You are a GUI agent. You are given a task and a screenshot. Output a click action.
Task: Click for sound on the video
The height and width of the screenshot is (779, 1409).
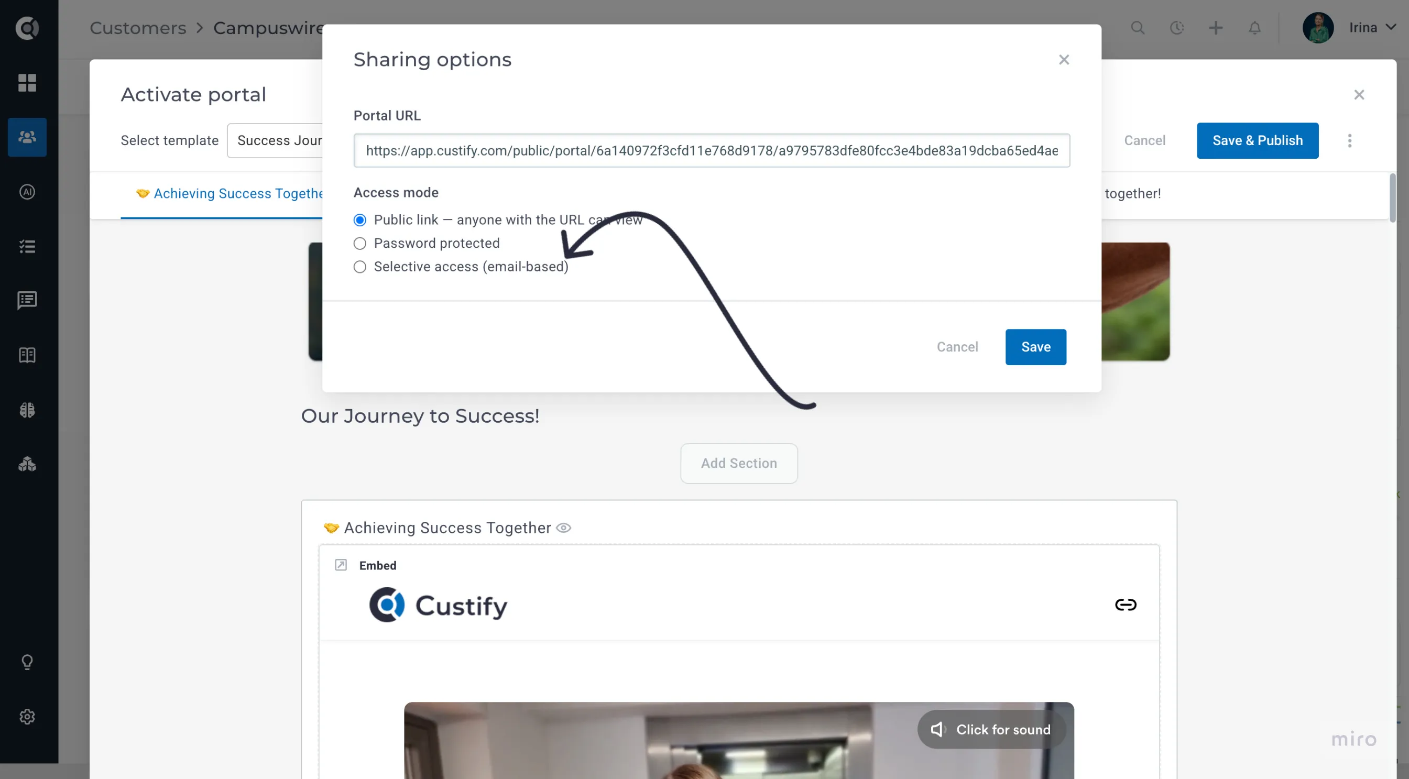click(991, 729)
